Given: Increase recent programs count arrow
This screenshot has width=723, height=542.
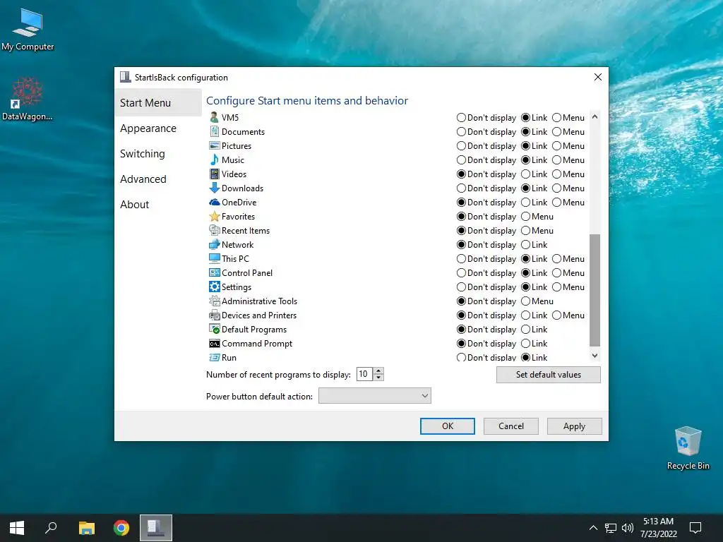Looking at the screenshot, I should pos(378,371).
